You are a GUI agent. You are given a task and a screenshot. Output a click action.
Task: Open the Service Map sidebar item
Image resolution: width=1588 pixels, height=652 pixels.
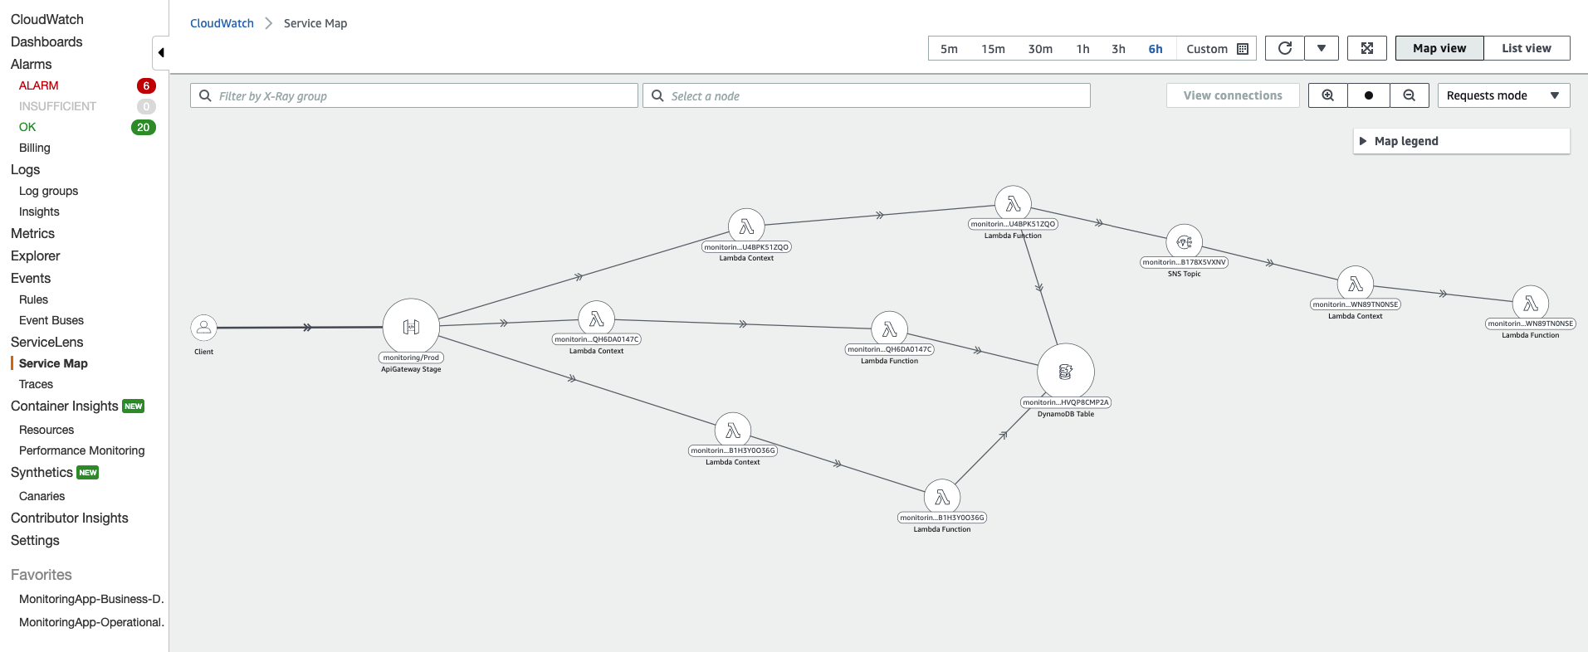click(x=53, y=363)
